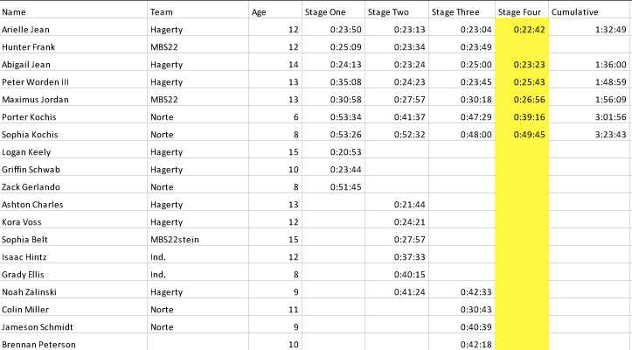The image size is (632, 350).
Task: Click Isaac Hintz's age cell
Action: [293, 257]
